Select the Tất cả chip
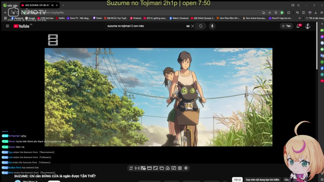 (x=237, y=180)
